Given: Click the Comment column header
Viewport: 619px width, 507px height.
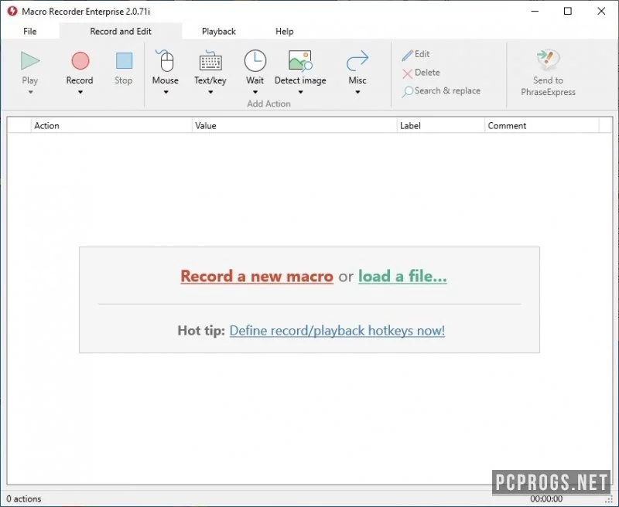Looking at the screenshot, I should (542, 126).
